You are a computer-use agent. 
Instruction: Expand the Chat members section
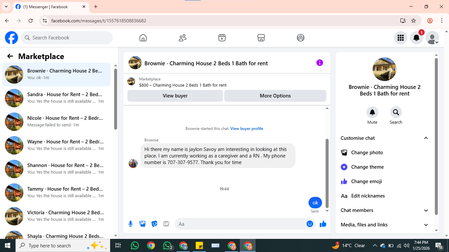pos(385,210)
